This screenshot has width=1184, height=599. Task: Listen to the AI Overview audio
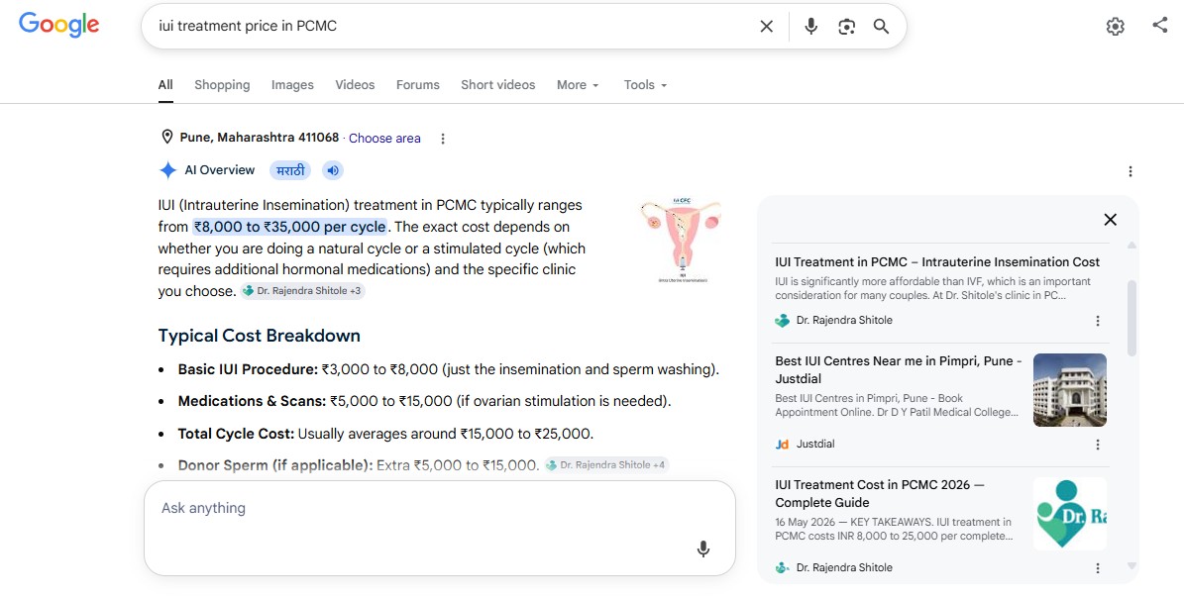coord(333,170)
